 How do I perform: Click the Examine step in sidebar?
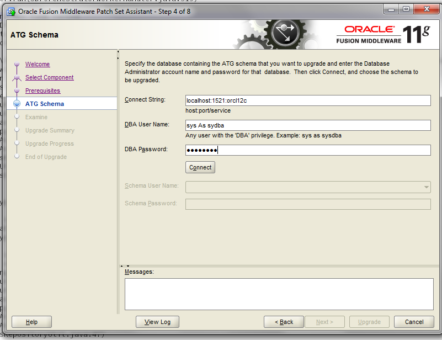(36, 117)
